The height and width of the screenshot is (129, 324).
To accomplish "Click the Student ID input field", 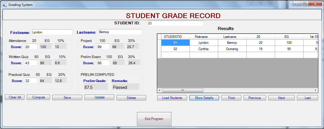I will 176,23.
